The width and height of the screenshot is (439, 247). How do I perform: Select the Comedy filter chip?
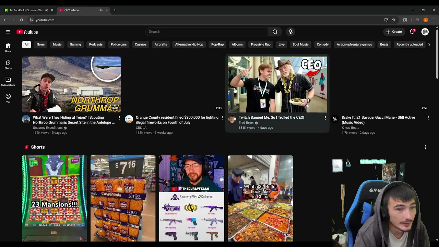tap(323, 45)
